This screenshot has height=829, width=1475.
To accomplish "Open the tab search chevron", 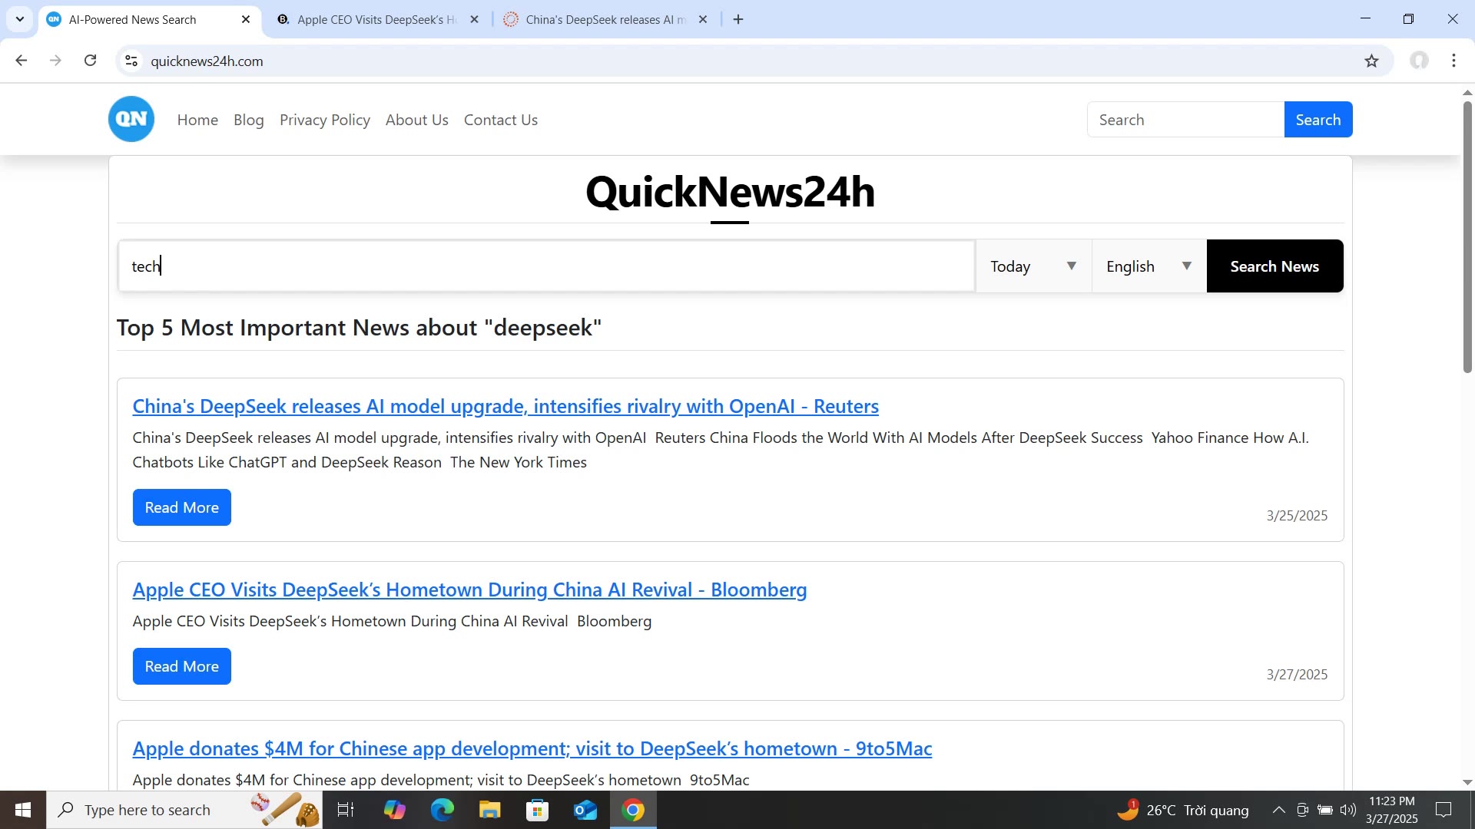I will click(x=20, y=19).
